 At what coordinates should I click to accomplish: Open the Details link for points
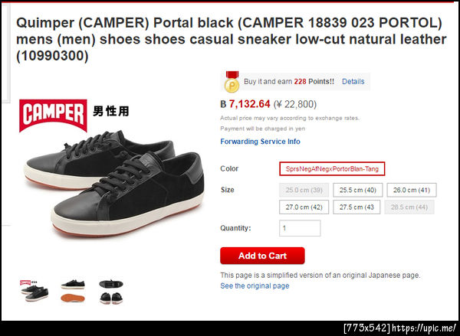[x=353, y=81]
